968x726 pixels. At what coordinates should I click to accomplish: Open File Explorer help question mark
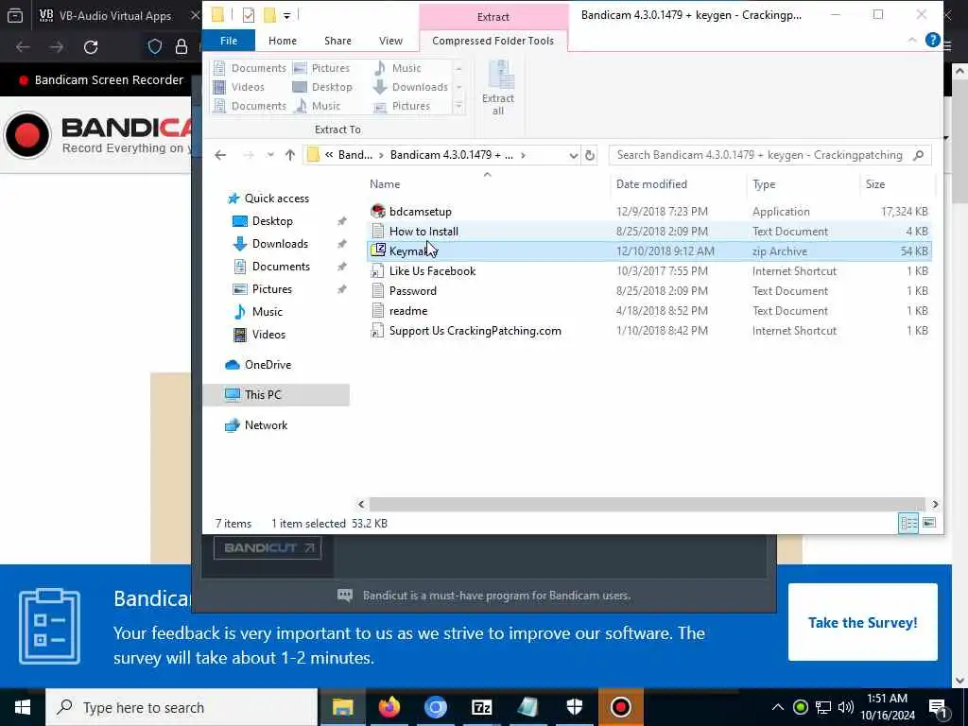(x=933, y=40)
